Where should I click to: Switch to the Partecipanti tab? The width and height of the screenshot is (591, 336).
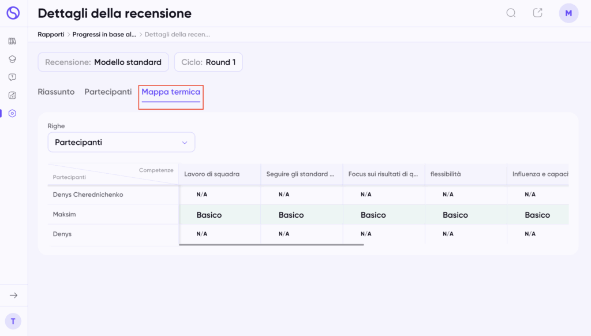108,92
